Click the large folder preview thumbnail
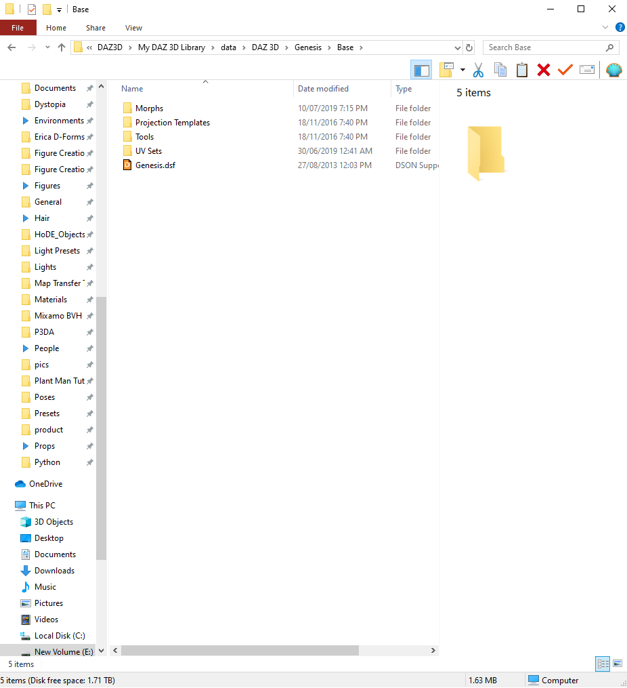The width and height of the screenshot is (627, 688). click(486, 153)
